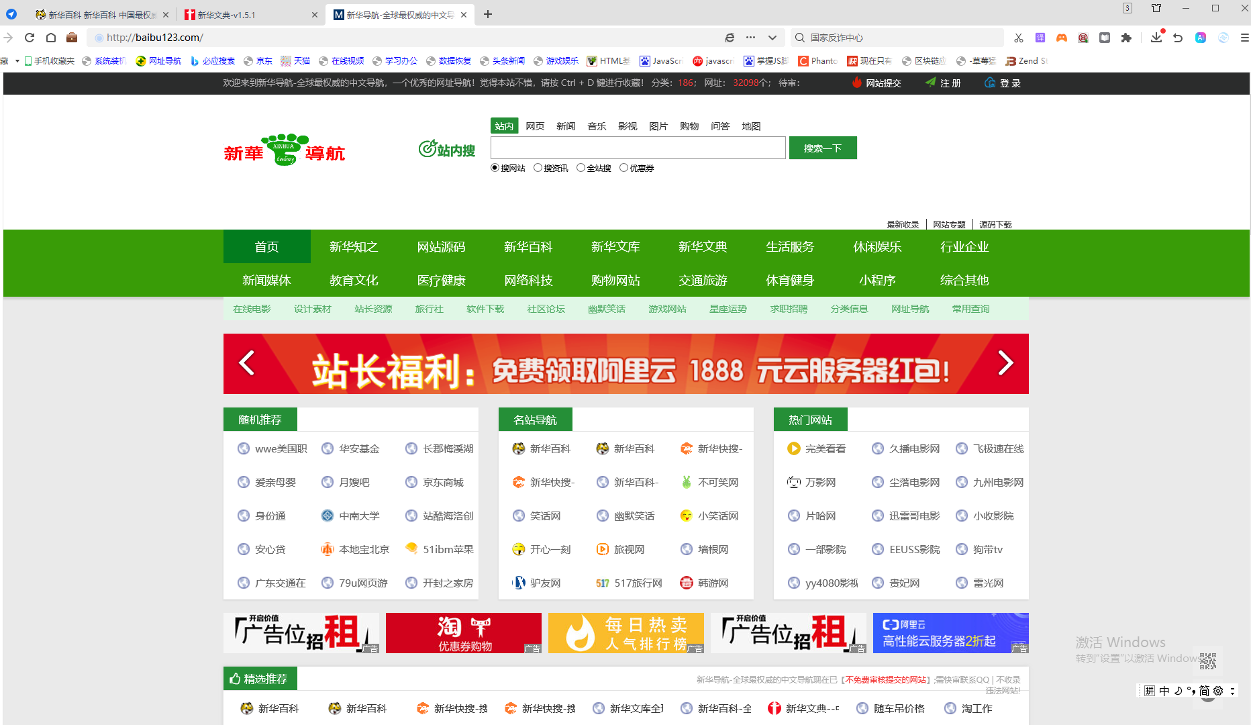This screenshot has height=725, width=1251.
Task: Open the 小程序 navigation menu item
Action: pos(877,280)
